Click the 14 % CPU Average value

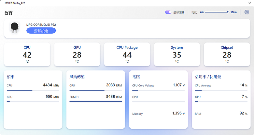tap(244, 85)
